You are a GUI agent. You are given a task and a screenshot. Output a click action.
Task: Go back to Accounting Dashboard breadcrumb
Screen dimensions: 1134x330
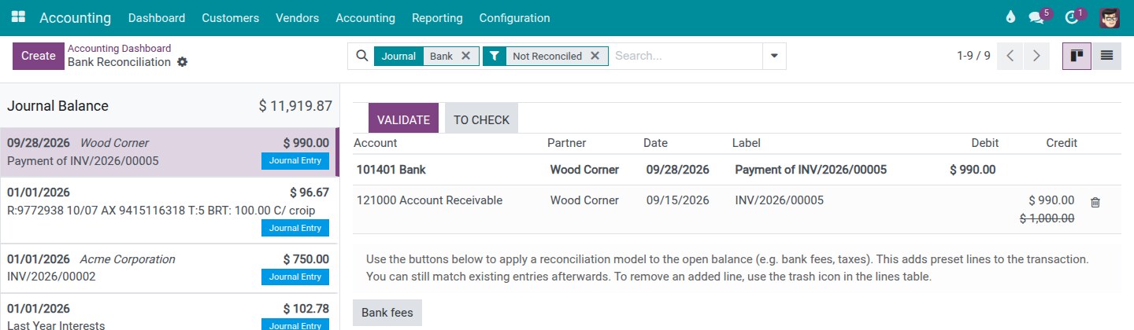119,48
